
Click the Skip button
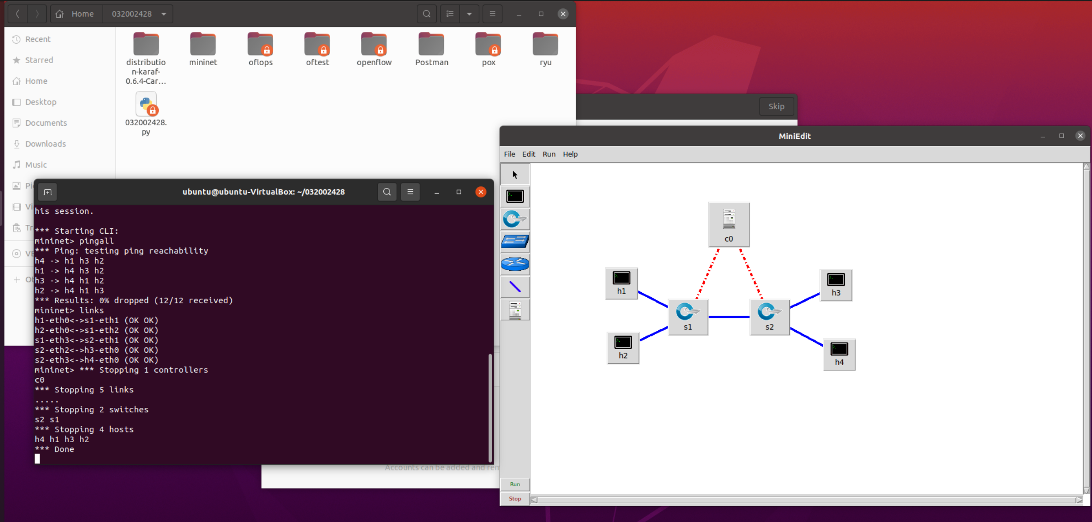point(776,106)
